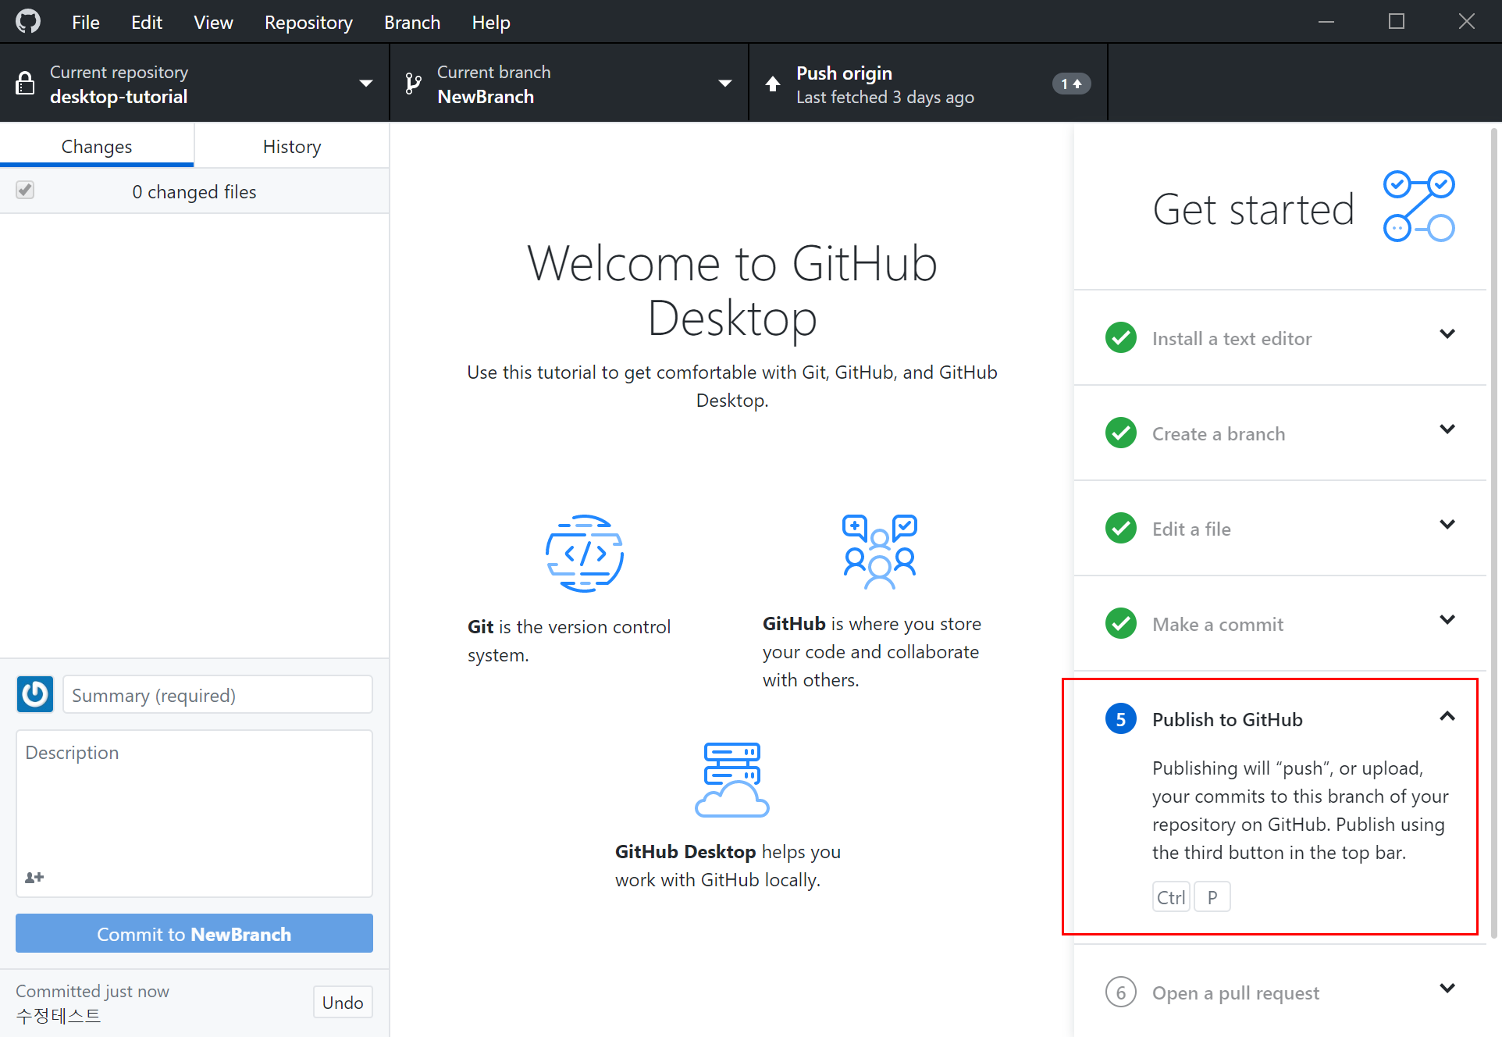The image size is (1502, 1037).
Task: Click the GitHub Octocat logo icon
Action: (28, 21)
